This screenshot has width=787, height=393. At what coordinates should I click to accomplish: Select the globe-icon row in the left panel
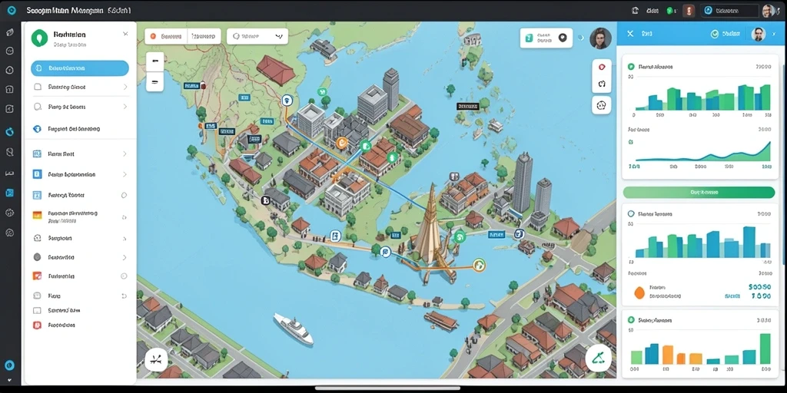tap(80, 129)
